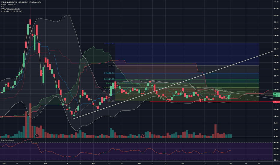The image size is (280, 165).
Task: Click the tallest red volume bar in February
Action: point(30,121)
